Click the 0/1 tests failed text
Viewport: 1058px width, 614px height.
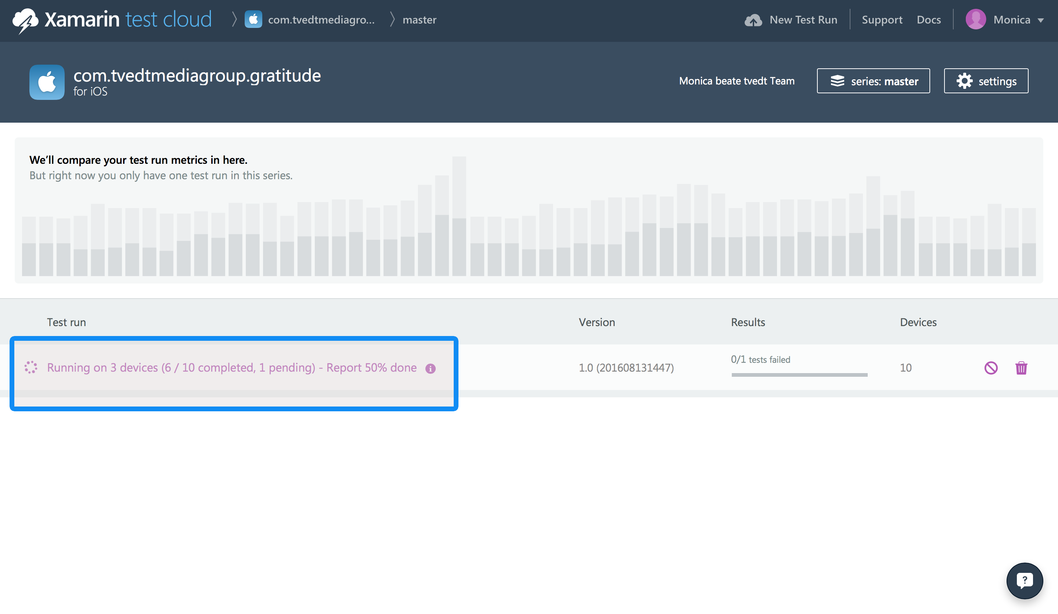(760, 359)
